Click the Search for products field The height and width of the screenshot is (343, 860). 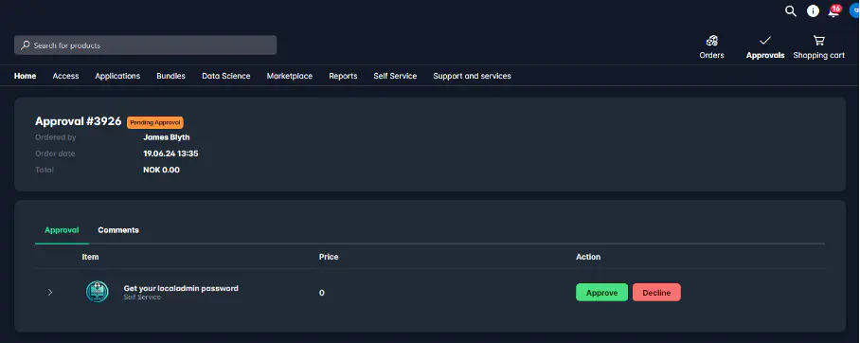[145, 45]
